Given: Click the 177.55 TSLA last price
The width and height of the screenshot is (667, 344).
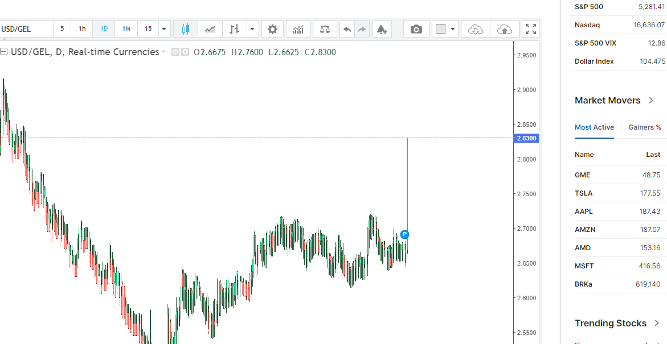Looking at the screenshot, I should 650,193.
